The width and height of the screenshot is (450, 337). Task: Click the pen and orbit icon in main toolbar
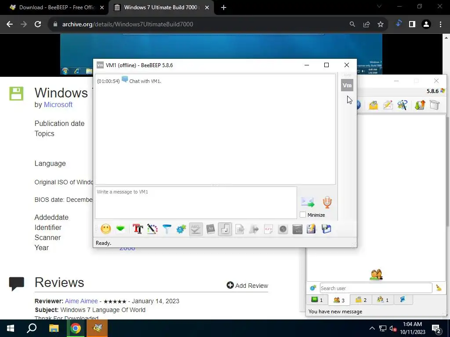403,105
